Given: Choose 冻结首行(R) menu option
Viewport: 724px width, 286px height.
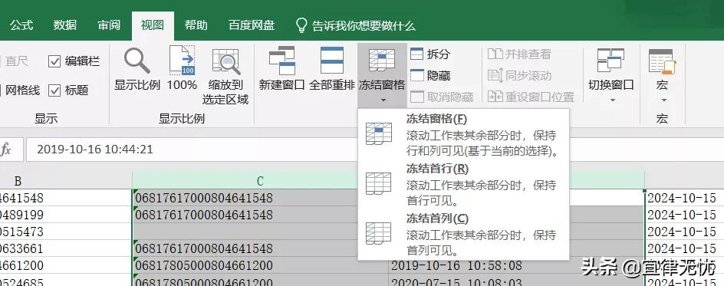Looking at the screenshot, I should coord(463,184).
